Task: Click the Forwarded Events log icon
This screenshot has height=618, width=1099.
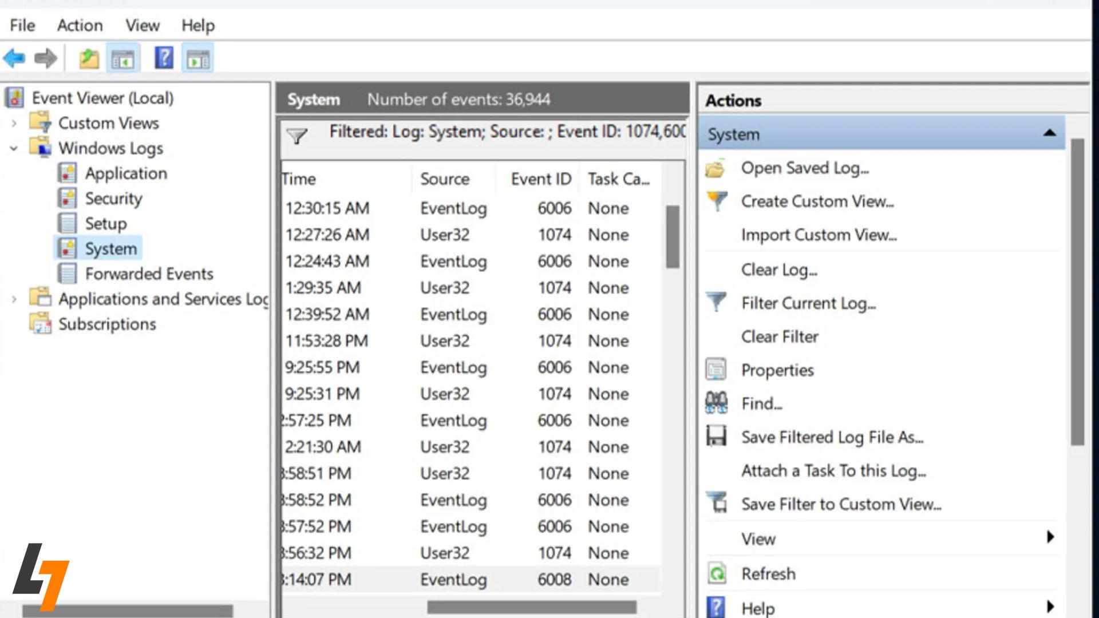Action: (x=67, y=274)
